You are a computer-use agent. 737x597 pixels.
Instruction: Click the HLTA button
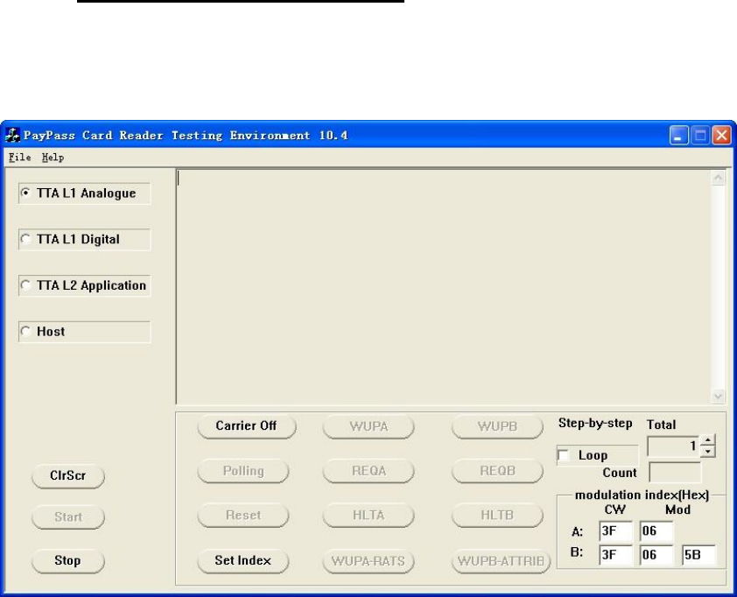pos(368,516)
